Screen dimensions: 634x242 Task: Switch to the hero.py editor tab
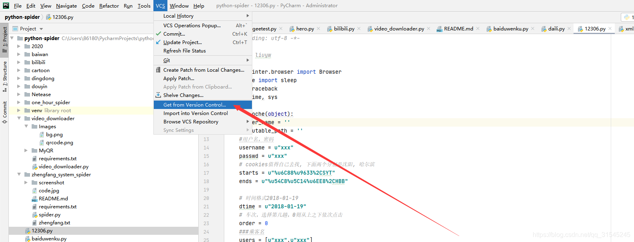(x=305, y=28)
